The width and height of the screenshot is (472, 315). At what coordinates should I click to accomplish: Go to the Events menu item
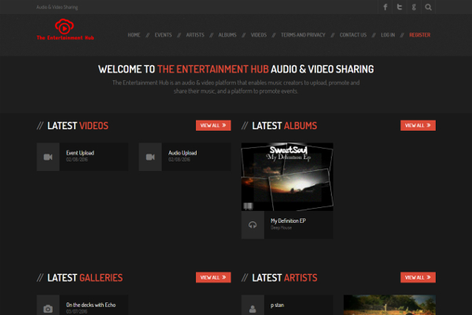click(164, 35)
